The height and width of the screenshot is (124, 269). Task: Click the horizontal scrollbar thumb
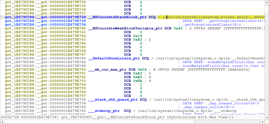(99, 122)
